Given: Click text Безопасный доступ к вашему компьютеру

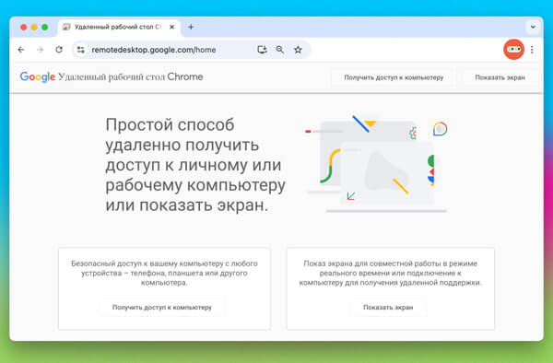Looking at the screenshot, I should pyautogui.click(x=164, y=273).
